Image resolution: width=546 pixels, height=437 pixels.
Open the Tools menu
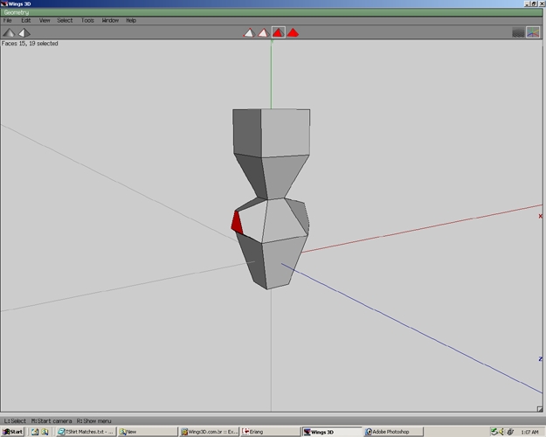(87, 21)
